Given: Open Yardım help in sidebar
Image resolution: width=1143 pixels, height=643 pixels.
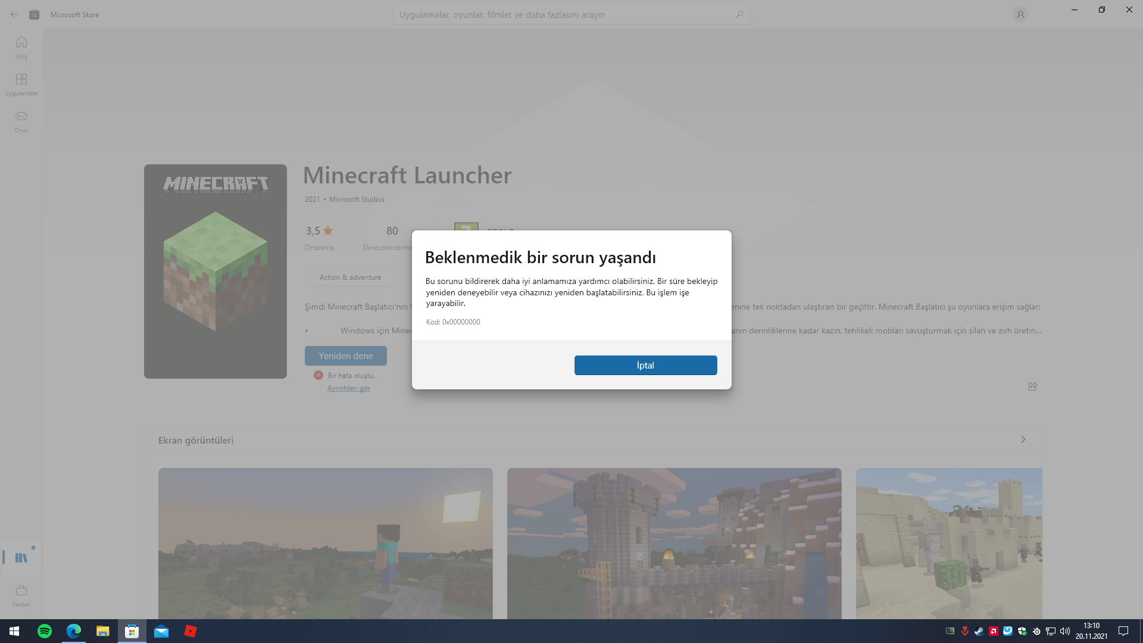Looking at the screenshot, I should point(21,595).
